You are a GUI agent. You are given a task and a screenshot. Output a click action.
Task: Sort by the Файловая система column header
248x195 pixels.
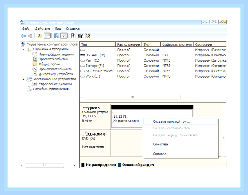click(x=177, y=44)
